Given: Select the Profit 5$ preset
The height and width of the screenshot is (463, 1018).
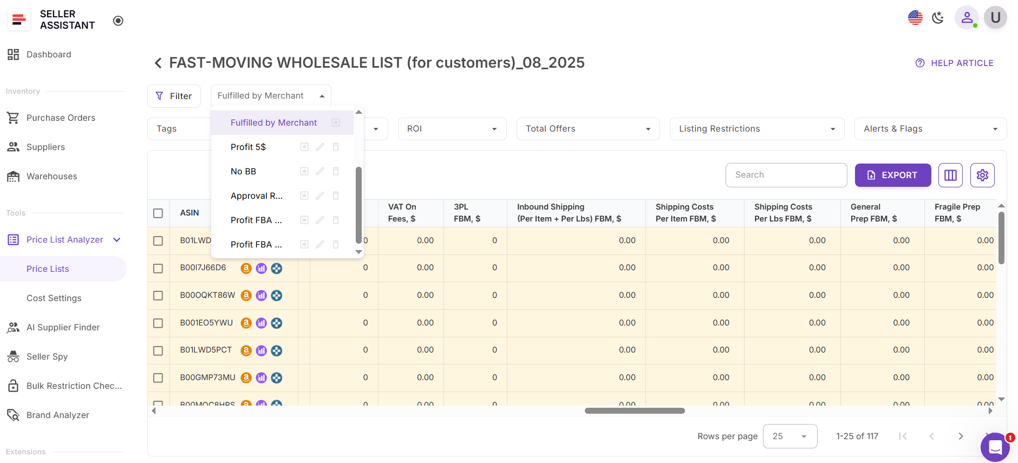Looking at the screenshot, I should tap(248, 147).
